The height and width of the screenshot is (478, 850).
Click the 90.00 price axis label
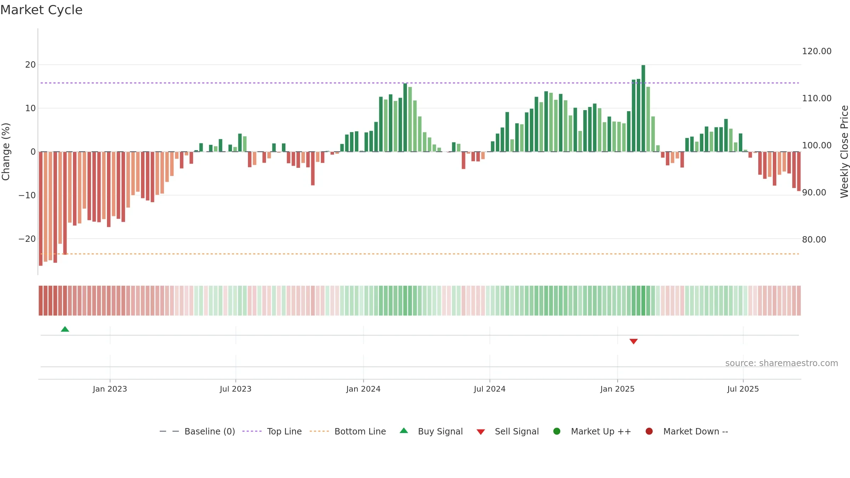tap(814, 193)
